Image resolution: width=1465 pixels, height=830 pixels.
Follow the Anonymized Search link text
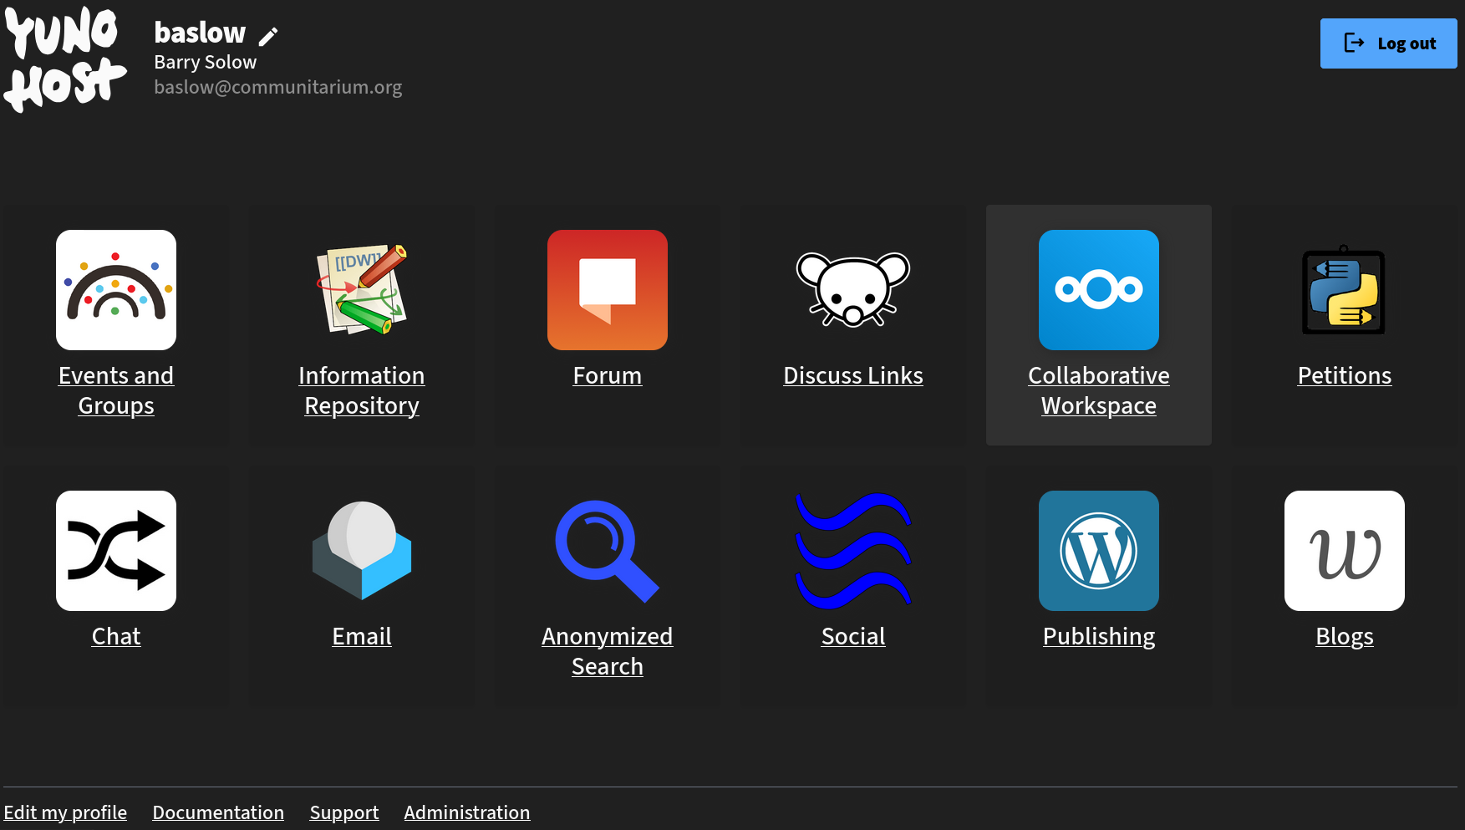pos(608,651)
